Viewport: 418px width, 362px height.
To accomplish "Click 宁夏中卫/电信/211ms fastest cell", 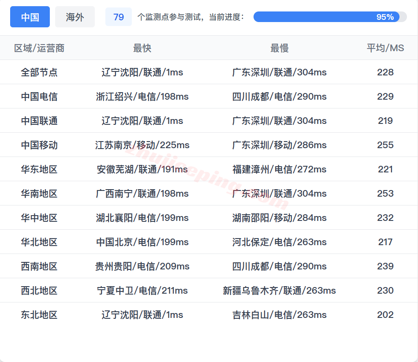I will [142, 291].
